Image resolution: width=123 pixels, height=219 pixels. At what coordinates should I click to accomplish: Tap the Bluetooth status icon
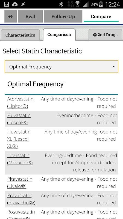coord(61,4)
